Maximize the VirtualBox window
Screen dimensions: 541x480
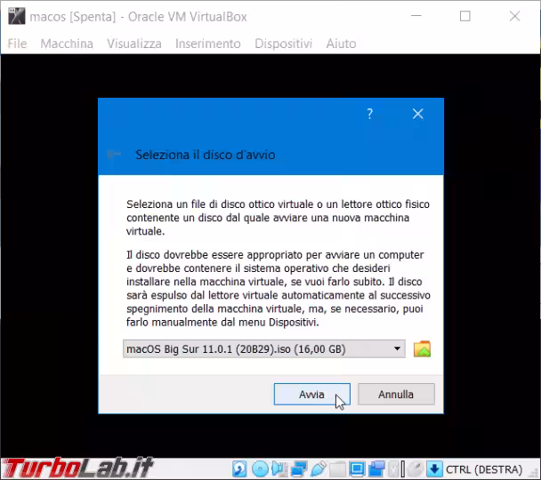tap(465, 16)
